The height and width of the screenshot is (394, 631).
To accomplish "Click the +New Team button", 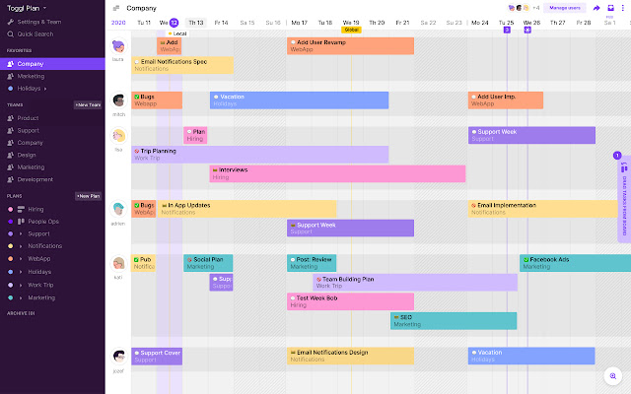I will (x=88, y=105).
